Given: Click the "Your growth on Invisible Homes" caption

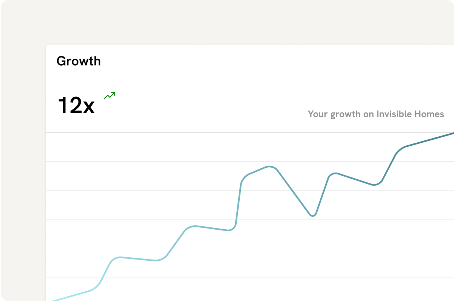Looking at the screenshot, I should coord(376,114).
